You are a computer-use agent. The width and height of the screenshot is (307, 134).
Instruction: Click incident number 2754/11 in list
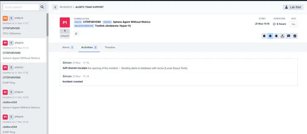[x=19, y=117]
